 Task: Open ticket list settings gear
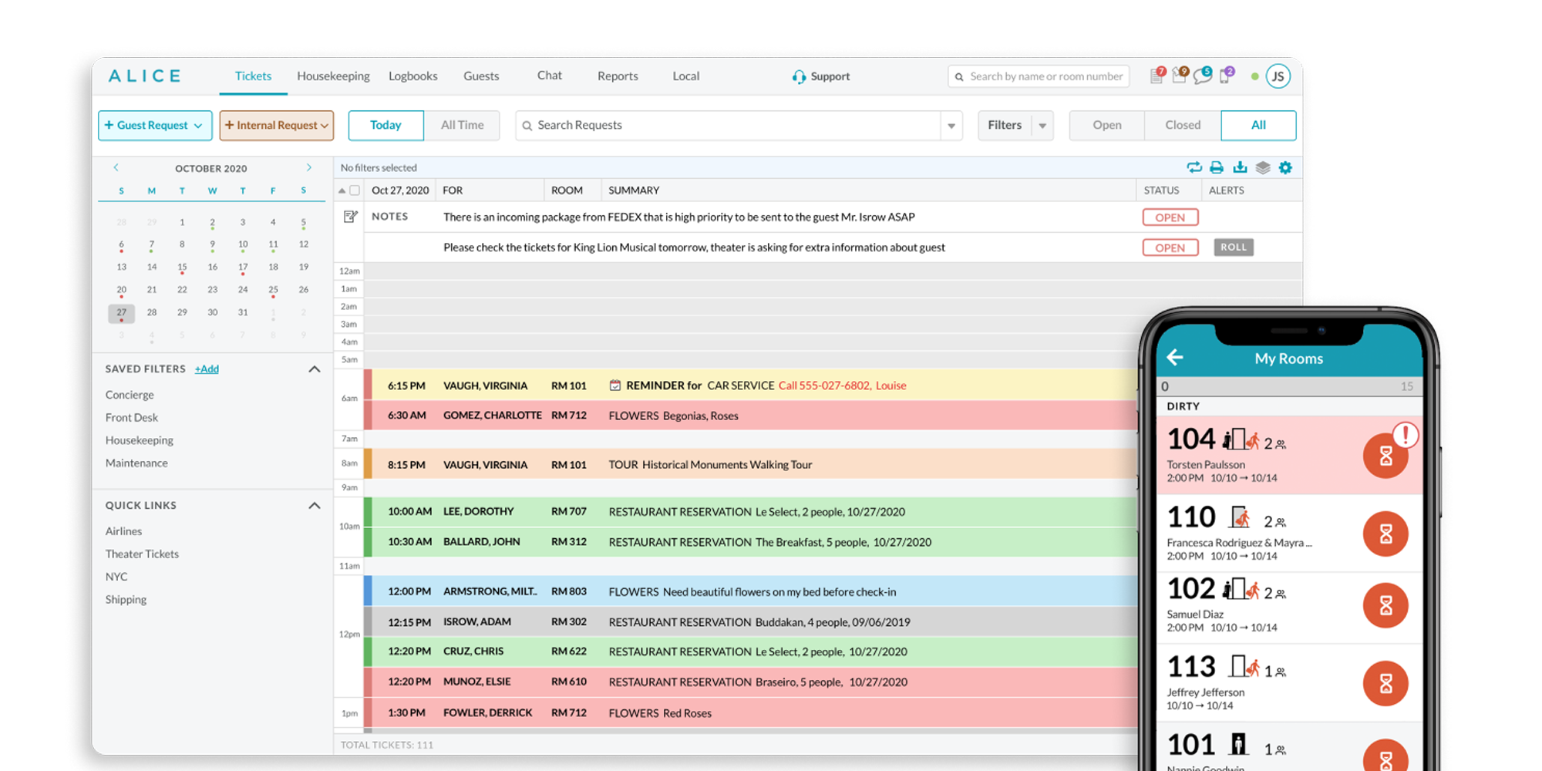1285,168
